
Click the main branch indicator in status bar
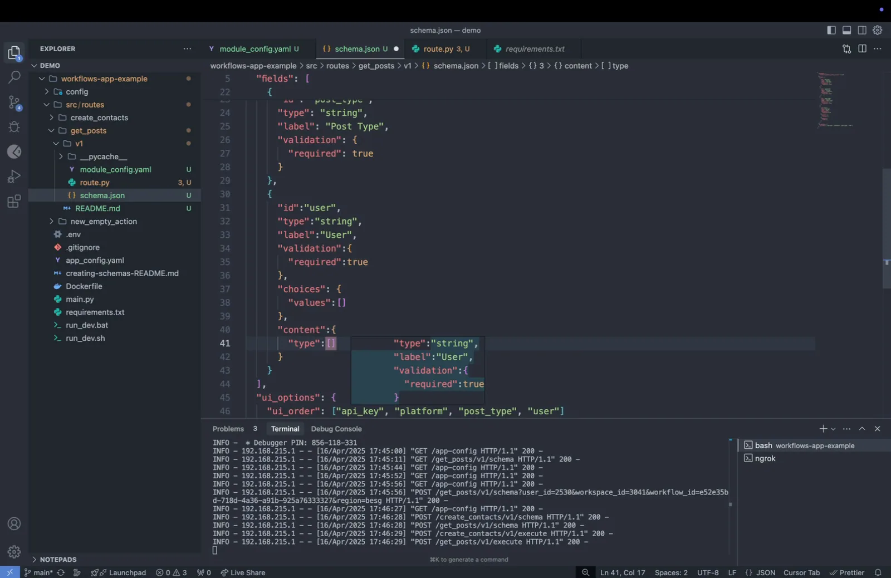tap(38, 572)
